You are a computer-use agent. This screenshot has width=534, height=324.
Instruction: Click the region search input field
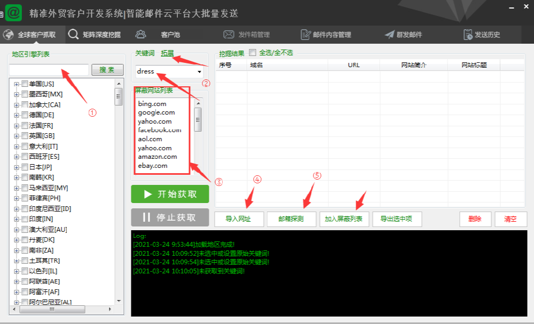49,70
